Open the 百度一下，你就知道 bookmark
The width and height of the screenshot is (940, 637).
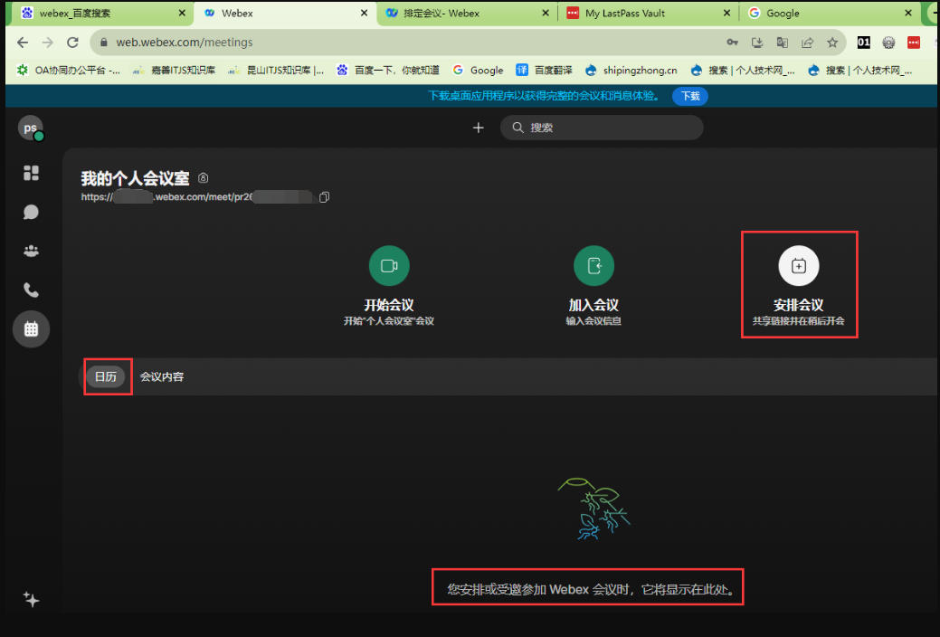388,71
